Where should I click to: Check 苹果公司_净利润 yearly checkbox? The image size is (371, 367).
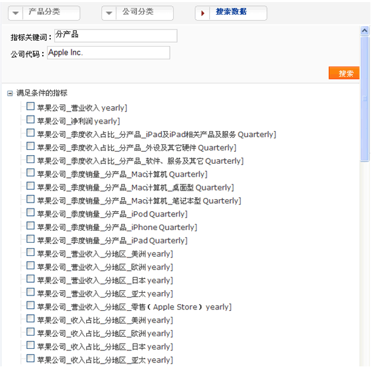point(30,120)
